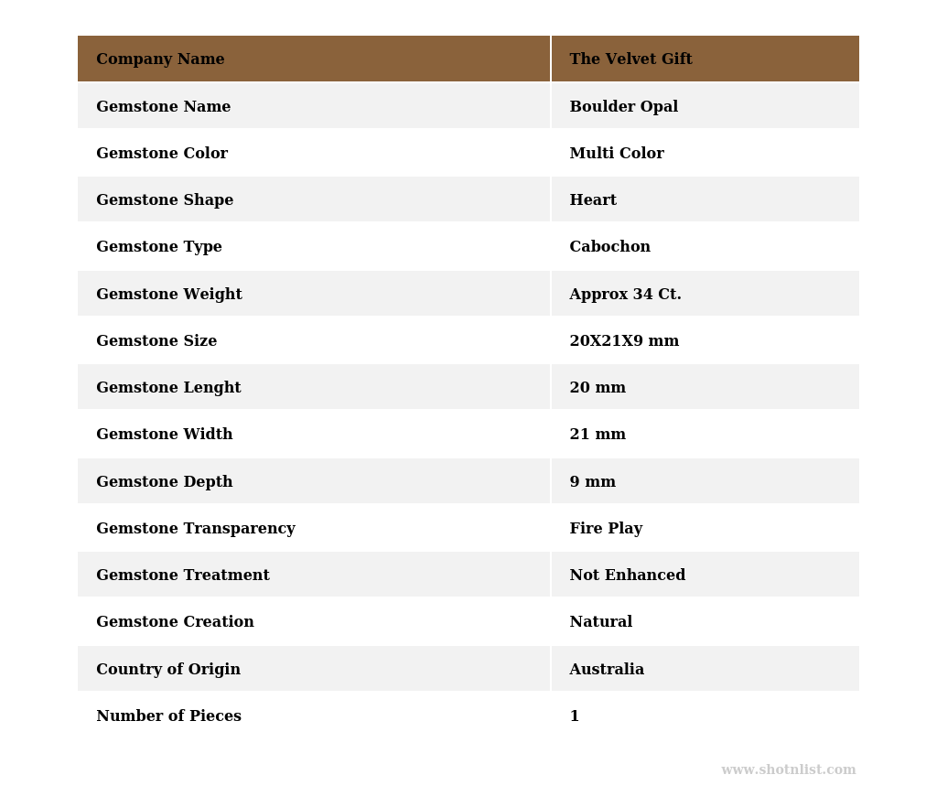Click the 20X21X9 mm size value
937x807 pixels.
coord(624,341)
